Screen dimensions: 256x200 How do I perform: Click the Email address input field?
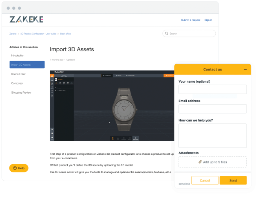point(212,109)
